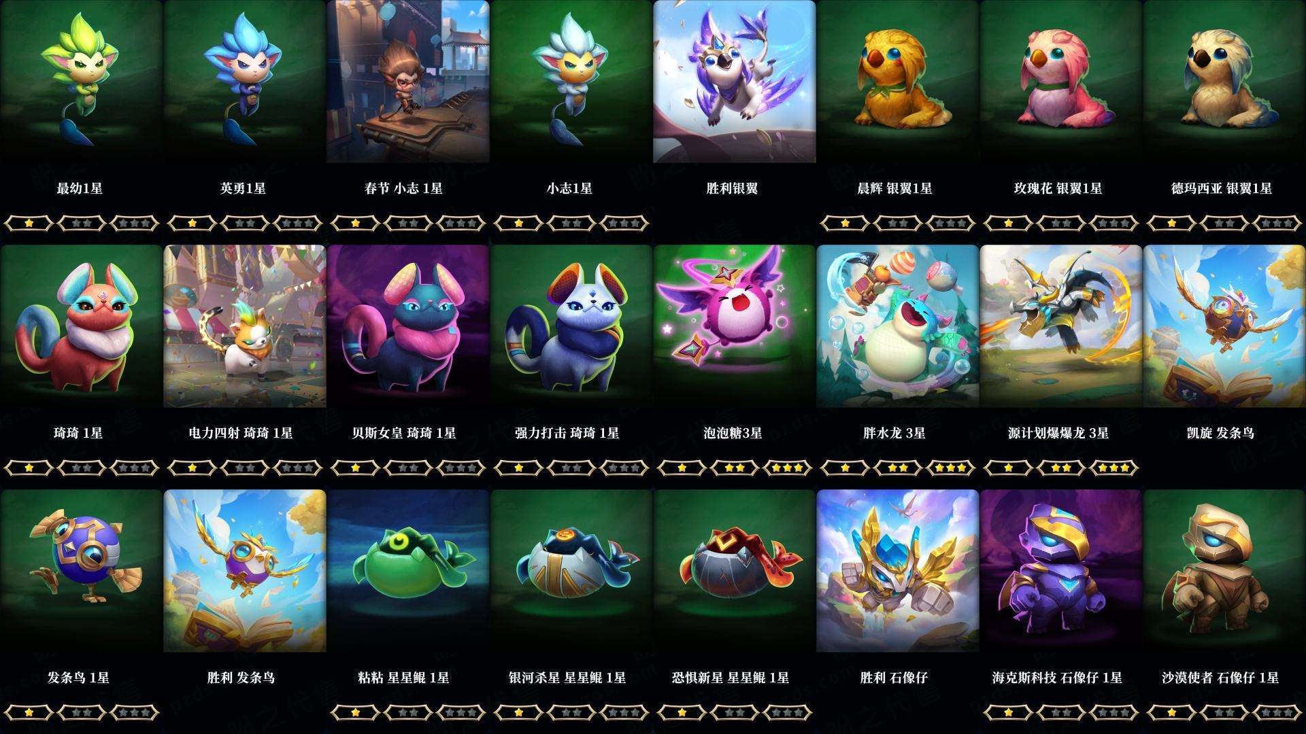This screenshot has height=734, width=1306.
Task: Open the 胖水龙 3星 dragon image
Action: (x=898, y=326)
